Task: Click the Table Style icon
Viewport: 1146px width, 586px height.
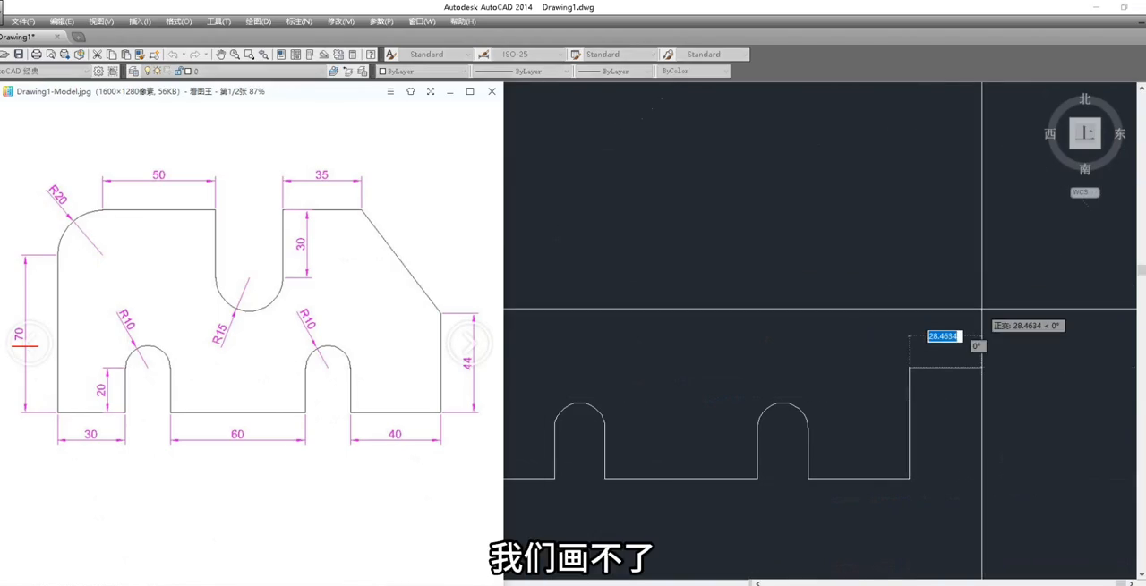Action: tap(576, 55)
